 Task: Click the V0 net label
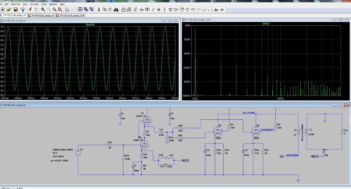pos(281,156)
